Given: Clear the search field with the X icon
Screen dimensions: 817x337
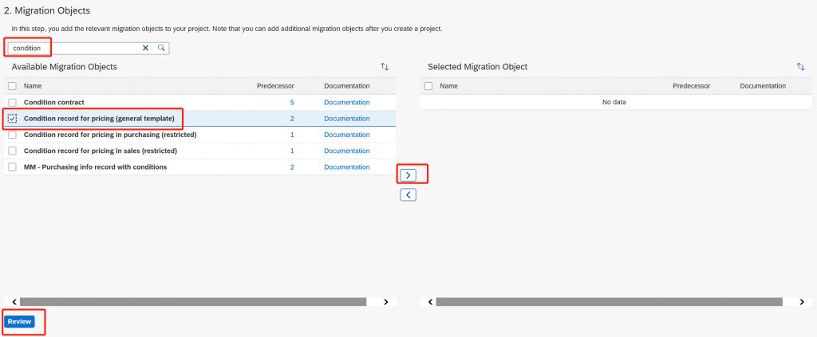Looking at the screenshot, I should click(x=145, y=48).
